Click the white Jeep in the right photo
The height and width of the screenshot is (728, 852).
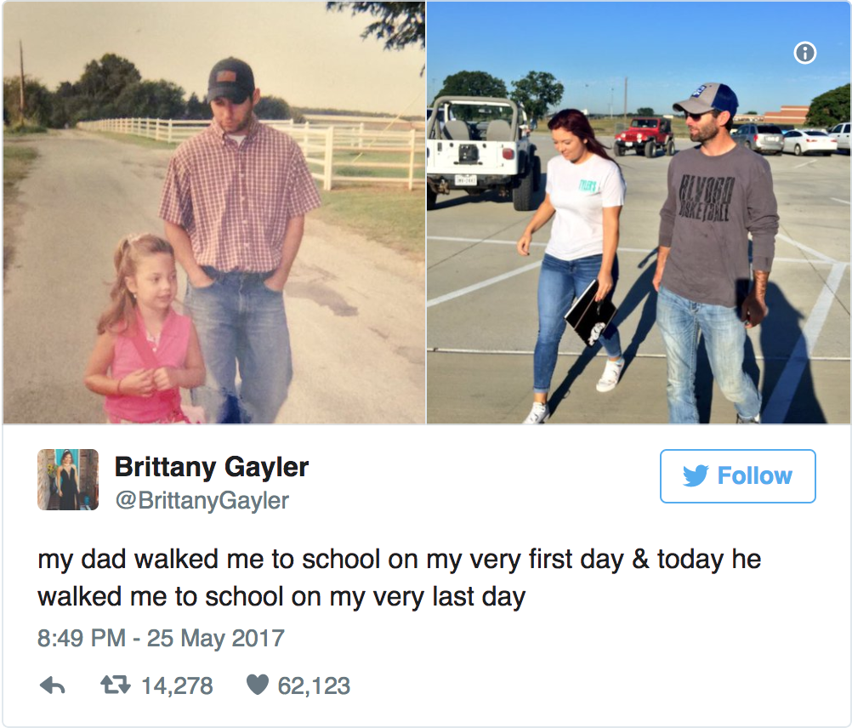[478, 149]
